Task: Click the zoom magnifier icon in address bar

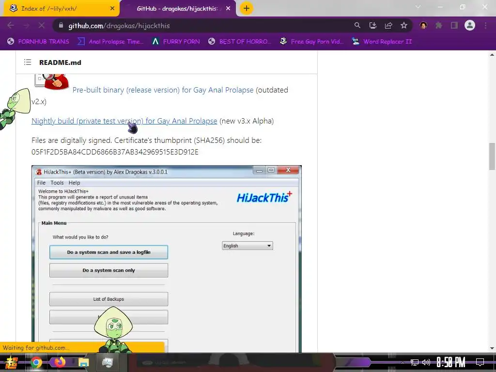Action: (x=357, y=25)
